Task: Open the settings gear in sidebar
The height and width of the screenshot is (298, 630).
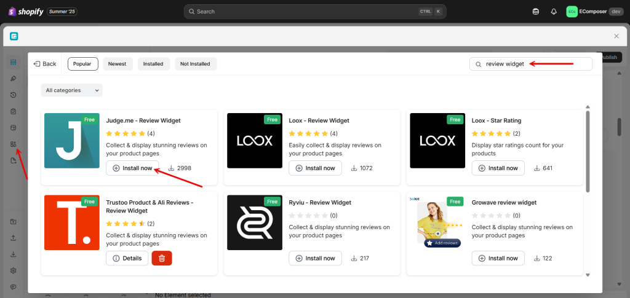Action: point(14,271)
